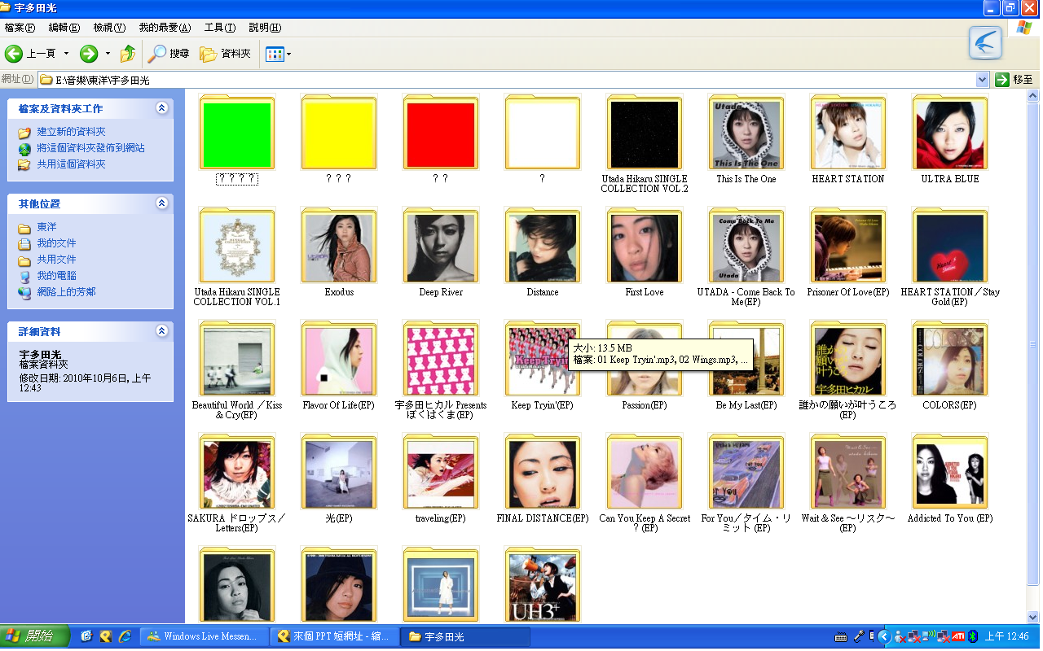
Task: Open 東洋 in Other Places
Action: coord(46,227)
